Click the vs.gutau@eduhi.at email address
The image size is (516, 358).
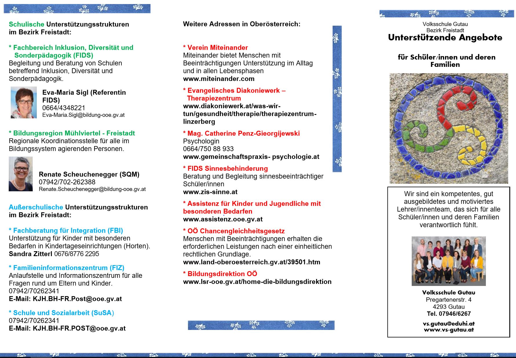coord(448,324)
